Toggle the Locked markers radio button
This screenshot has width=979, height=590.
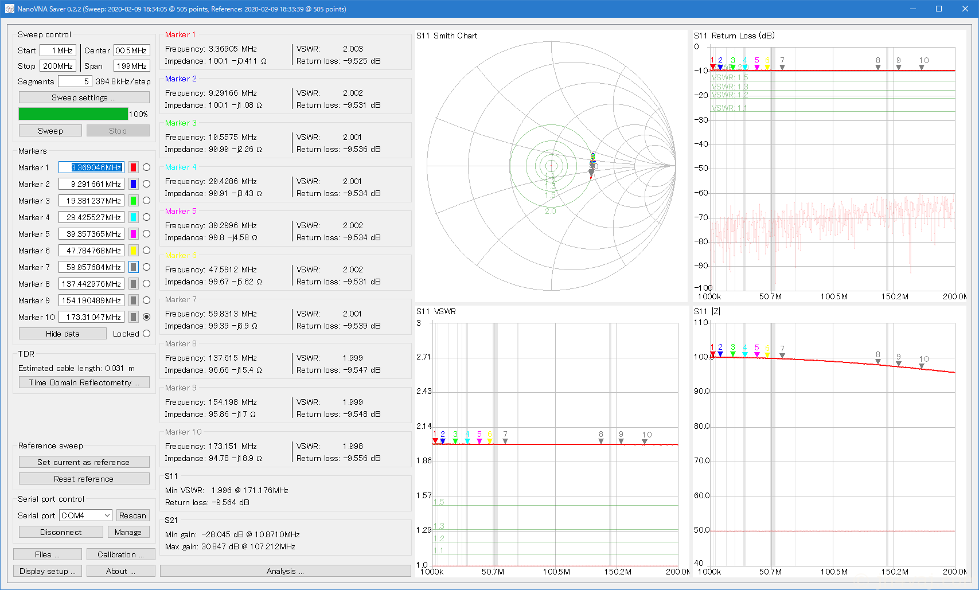(x=147, y=334)
